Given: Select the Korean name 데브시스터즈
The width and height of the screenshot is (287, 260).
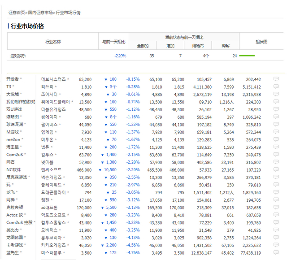Looking at the screenshot, I should click(x=53, y=79).
